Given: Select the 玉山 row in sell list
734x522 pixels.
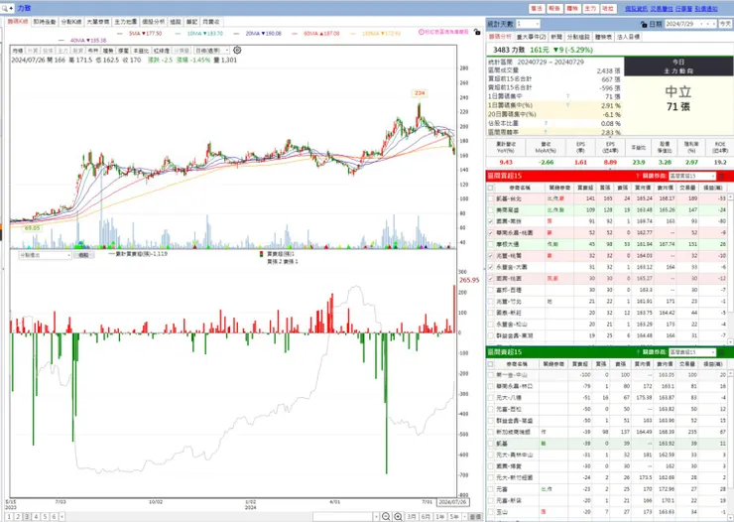Looking at the screenshot, I should tap(608, 512).
